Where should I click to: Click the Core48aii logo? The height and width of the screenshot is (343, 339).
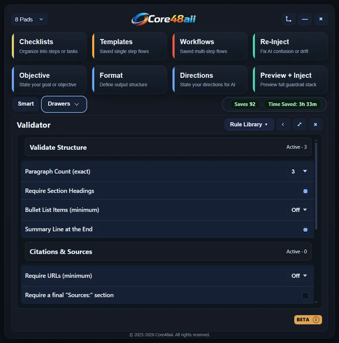[164, 19]
